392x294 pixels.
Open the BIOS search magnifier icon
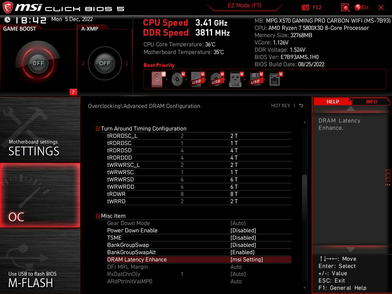pyautogui.click(x=345, y=8)
